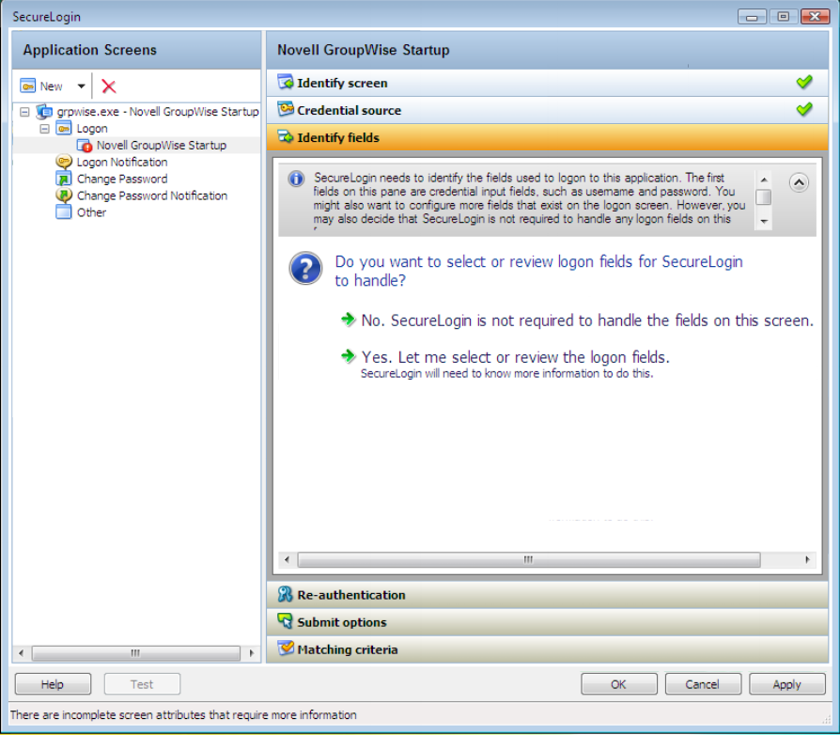Choose Yes, let me select logon fields
The width and height of the screenshot is (840, 735).
pos(515,357)
